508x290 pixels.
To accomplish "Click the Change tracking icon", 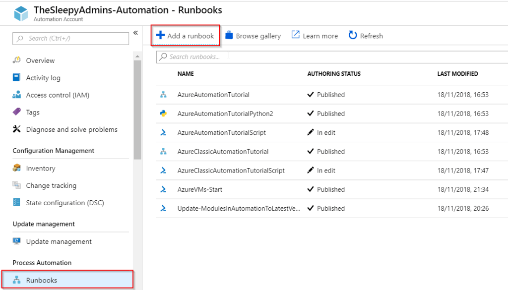I will coord(16,185).
